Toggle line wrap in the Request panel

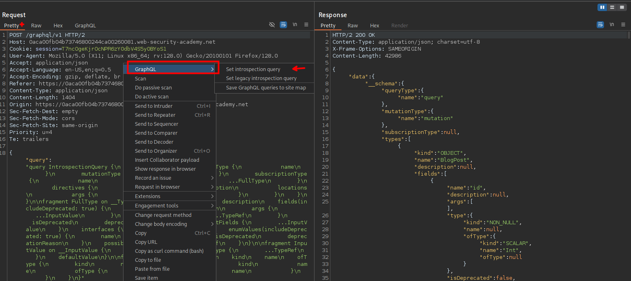(x=283, y=25)
